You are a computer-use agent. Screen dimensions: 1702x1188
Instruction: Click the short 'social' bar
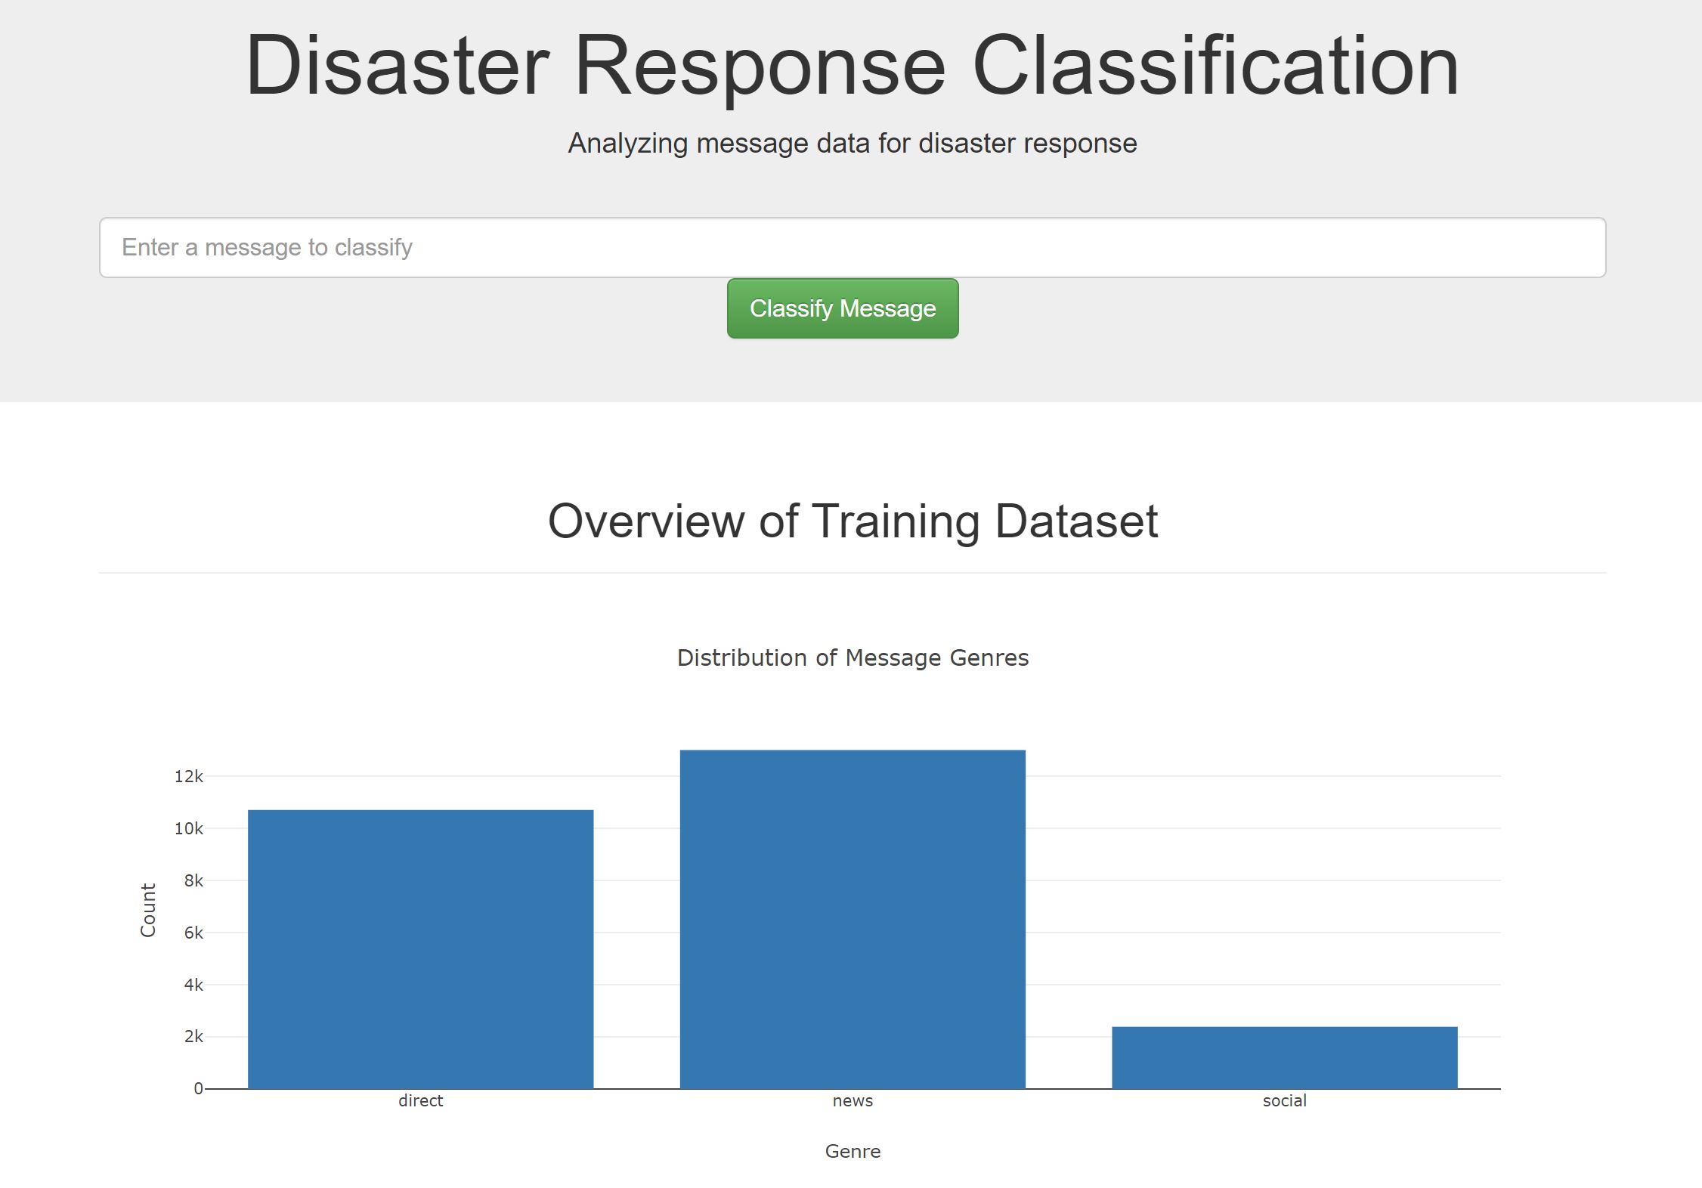pos(1284,1057)
